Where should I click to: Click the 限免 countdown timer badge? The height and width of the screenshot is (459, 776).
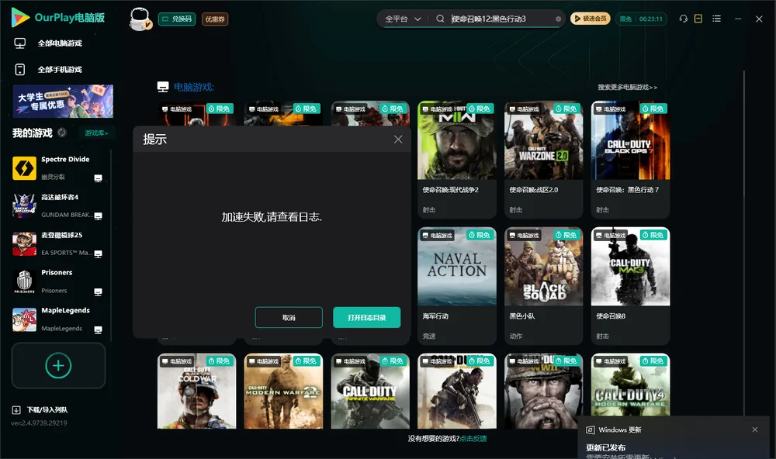(641, 19)
